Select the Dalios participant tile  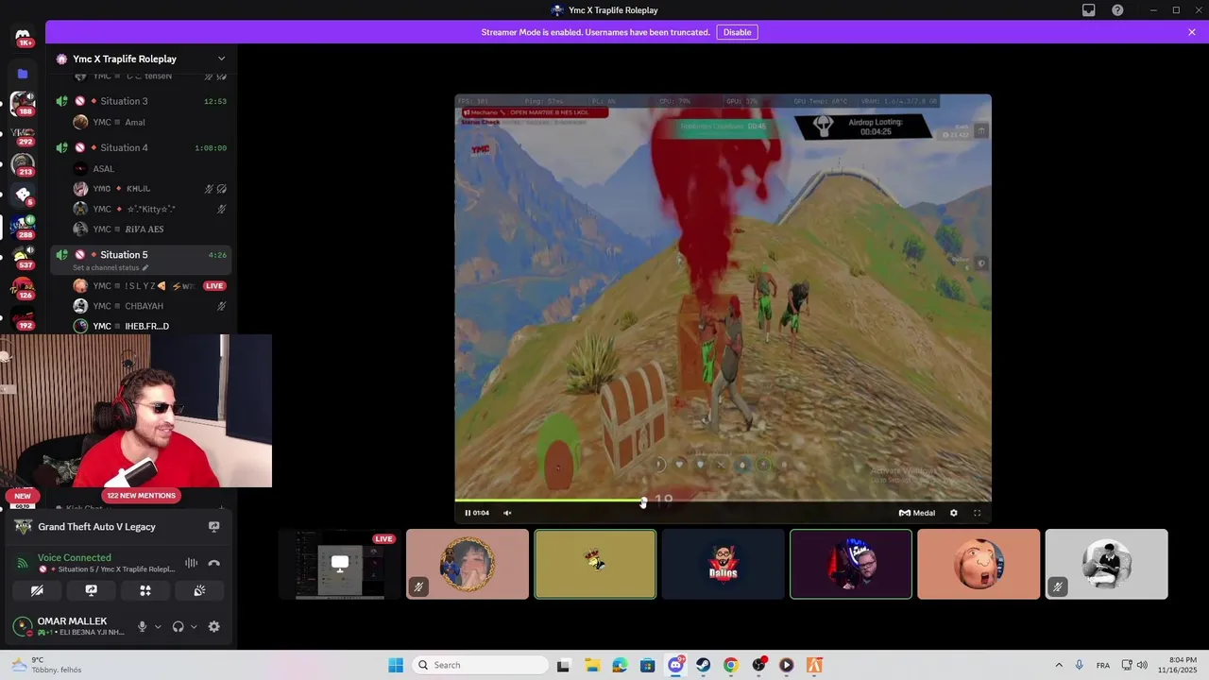[723, 564]
